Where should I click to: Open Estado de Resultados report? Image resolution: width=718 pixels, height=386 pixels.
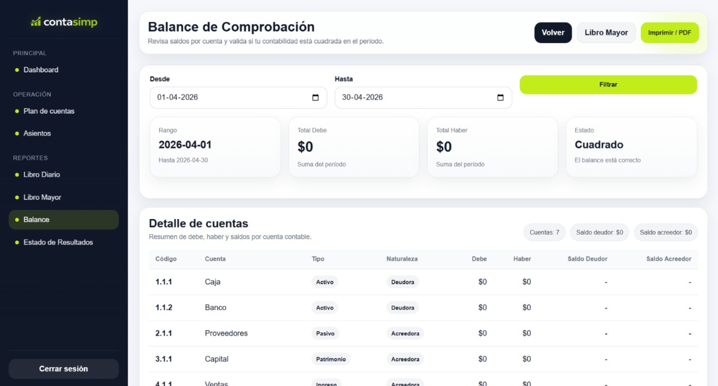tap(64, 242)
